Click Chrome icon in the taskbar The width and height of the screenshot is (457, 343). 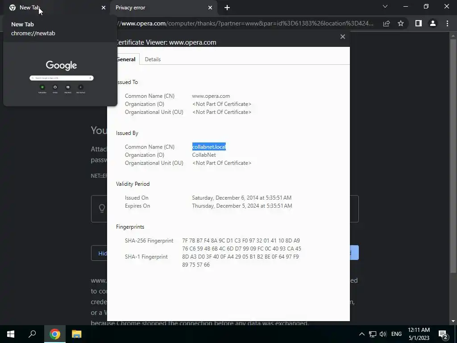coord(54,334)
